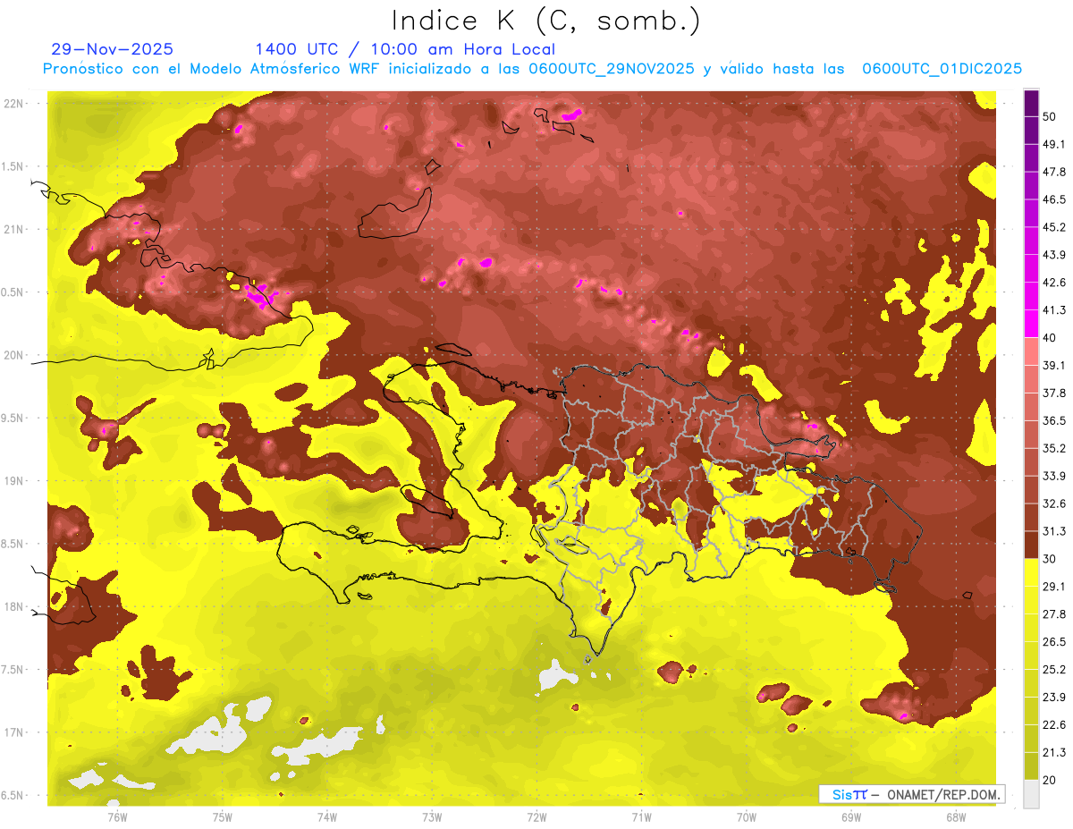Click the colorbar value "30"
The width and height of the screenshot is (1073, 829).
pyautogui.click(x=1051, y=559)
